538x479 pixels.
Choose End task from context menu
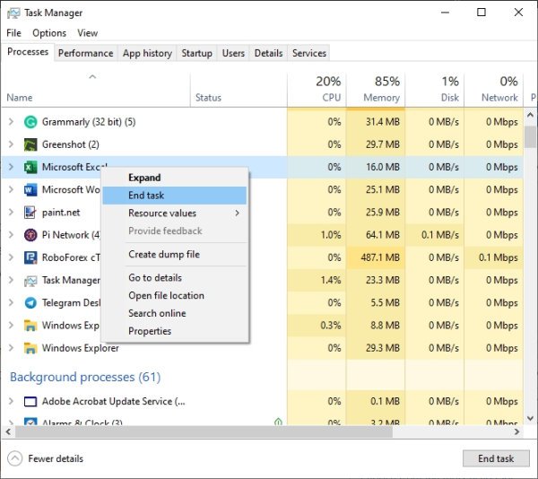146,196
